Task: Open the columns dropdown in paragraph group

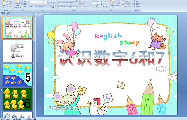Action: [x=74, y=7]
